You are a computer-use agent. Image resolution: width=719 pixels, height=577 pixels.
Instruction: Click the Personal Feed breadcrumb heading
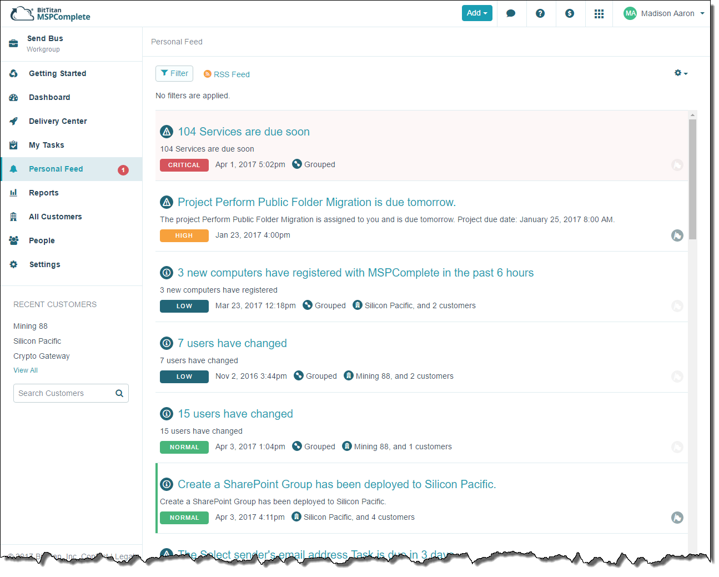point(177,42)
